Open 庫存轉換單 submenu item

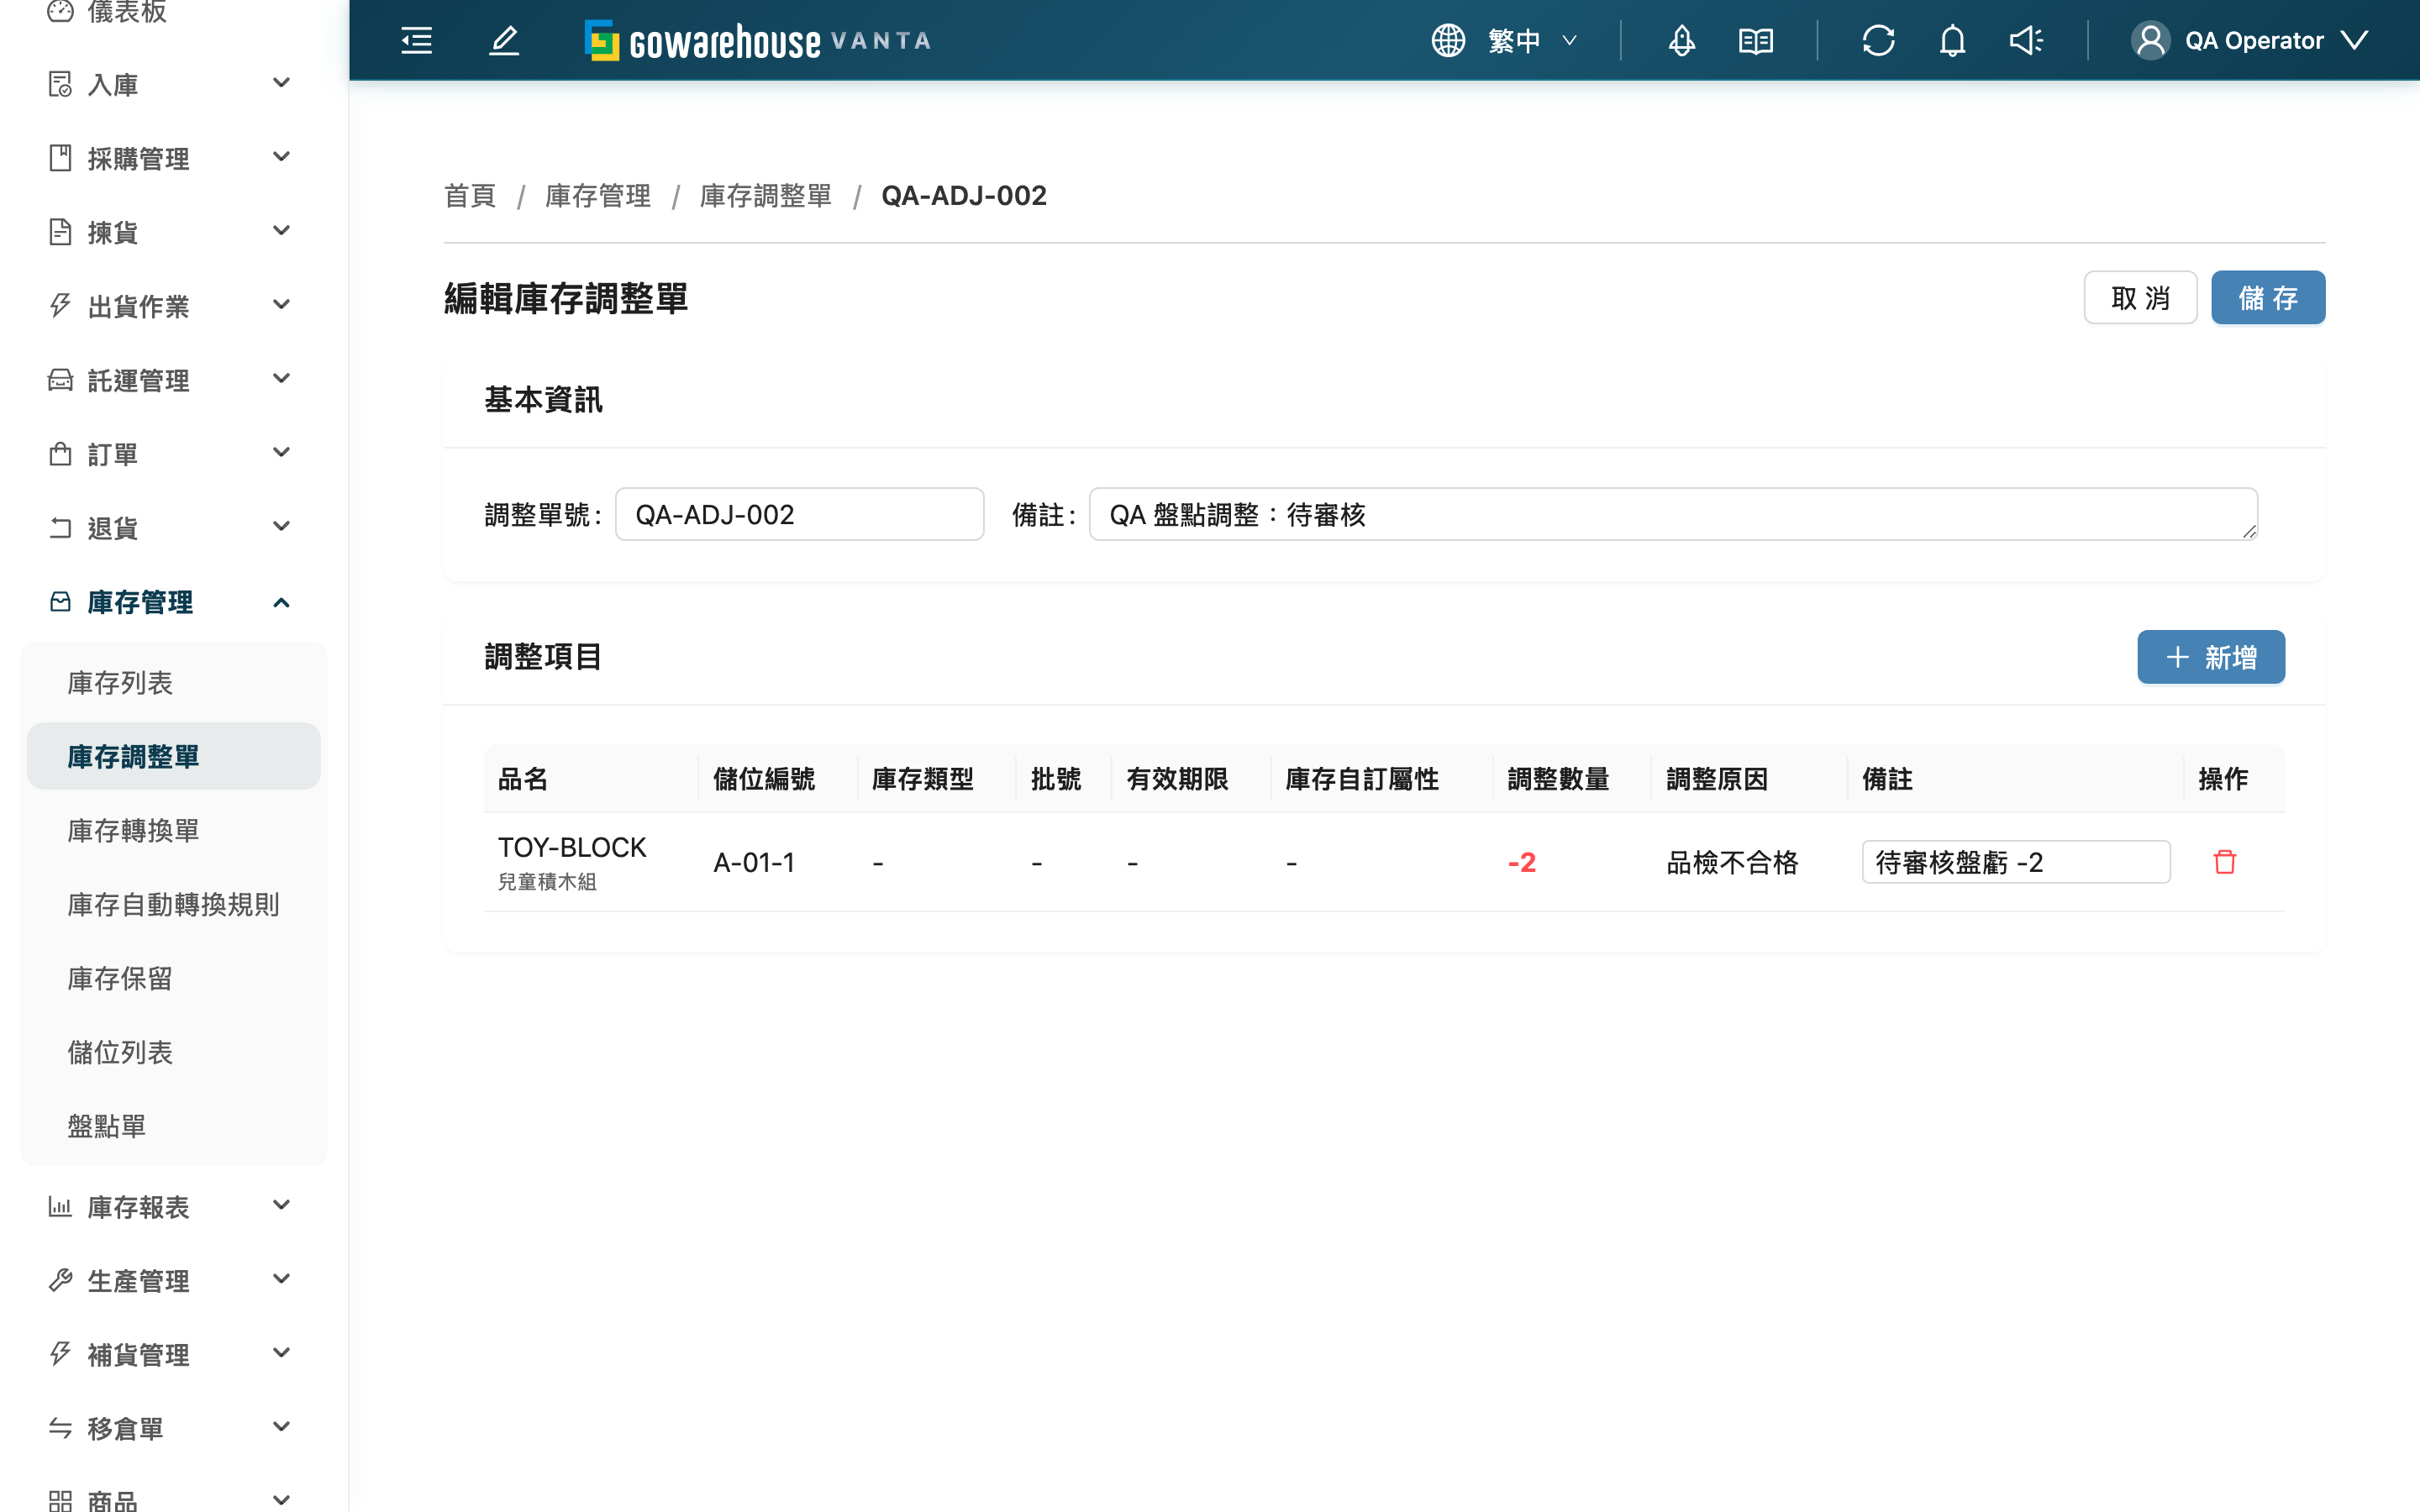point(174,831)
